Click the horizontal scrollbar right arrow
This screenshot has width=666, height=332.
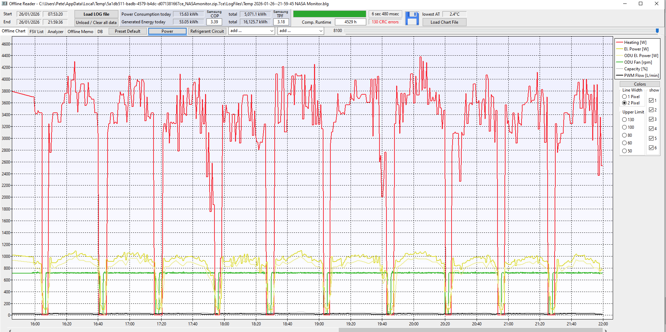point(606,330)
